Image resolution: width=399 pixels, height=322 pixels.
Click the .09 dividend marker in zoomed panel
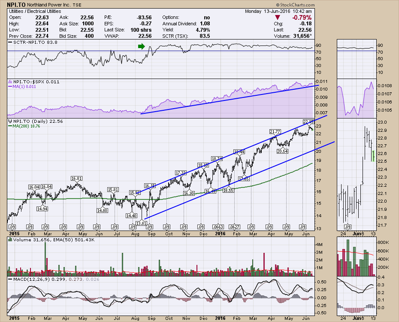pos(348,227)
